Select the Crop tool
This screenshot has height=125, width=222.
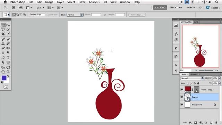(3, 34)
